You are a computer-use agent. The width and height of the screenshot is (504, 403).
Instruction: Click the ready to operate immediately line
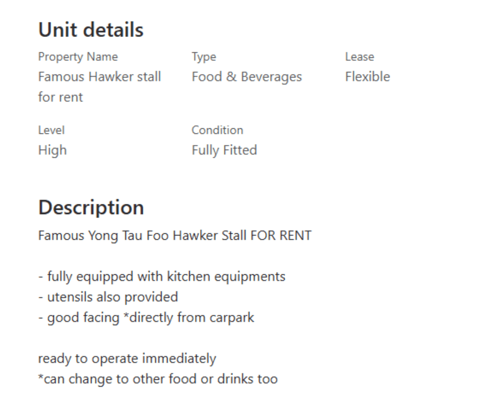click(127, 358)
